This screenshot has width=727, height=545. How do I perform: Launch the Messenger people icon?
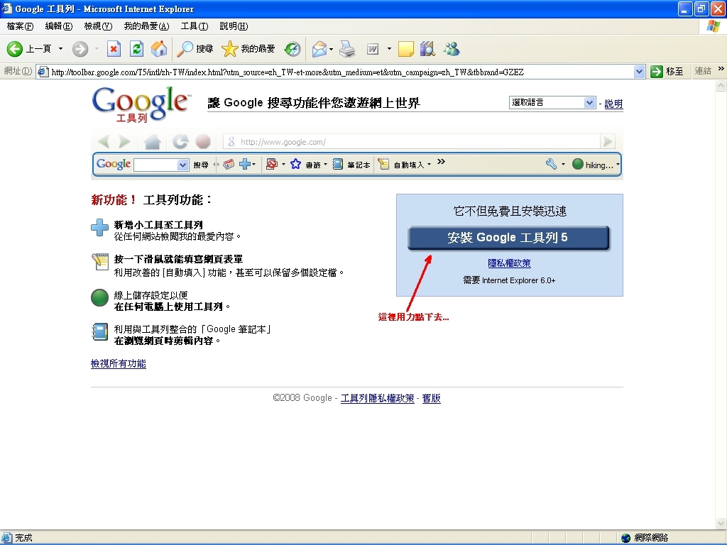tap(452, 49)
